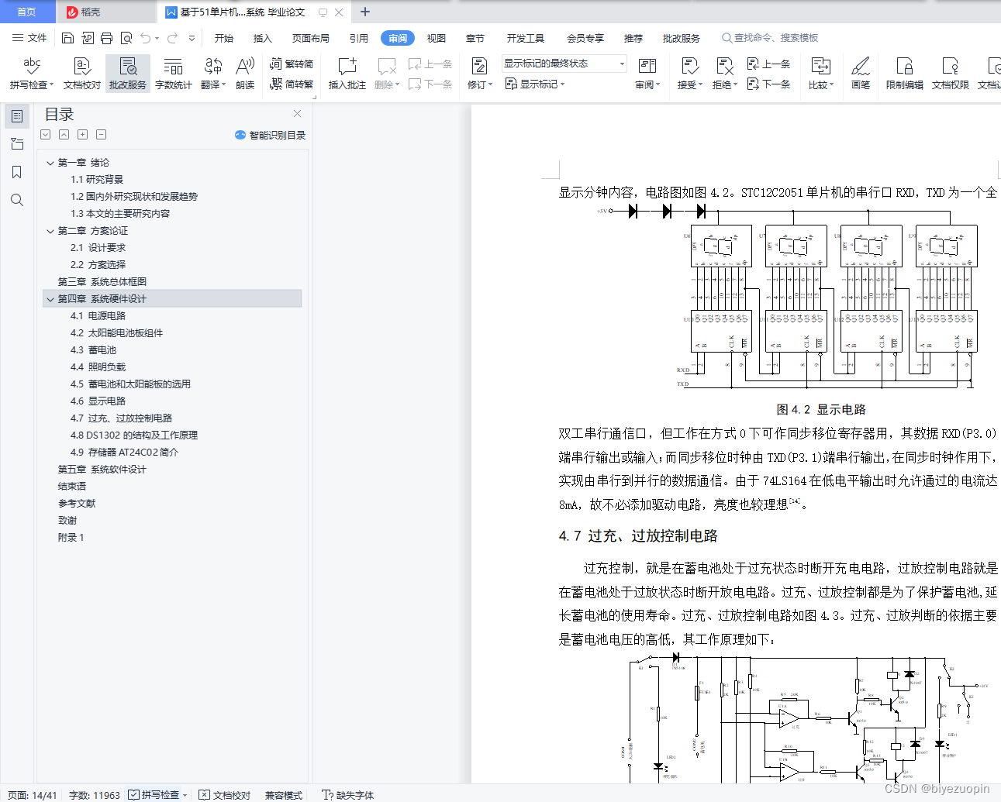This screenshot has height=802, width=1001.
Task: Switch to the 插入 ribbon tab
Action: [262, 37]
